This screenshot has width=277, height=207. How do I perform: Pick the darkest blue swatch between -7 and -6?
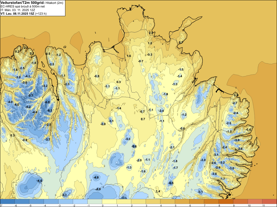7,201
